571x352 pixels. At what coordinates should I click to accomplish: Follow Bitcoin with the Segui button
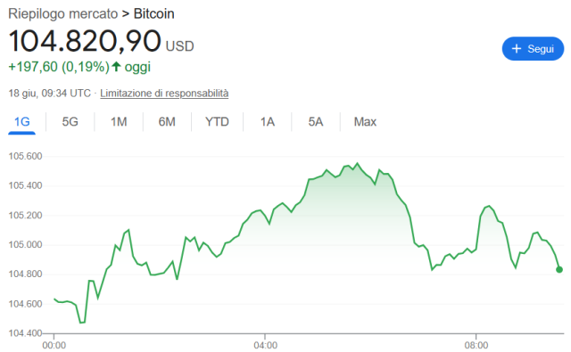533,48
